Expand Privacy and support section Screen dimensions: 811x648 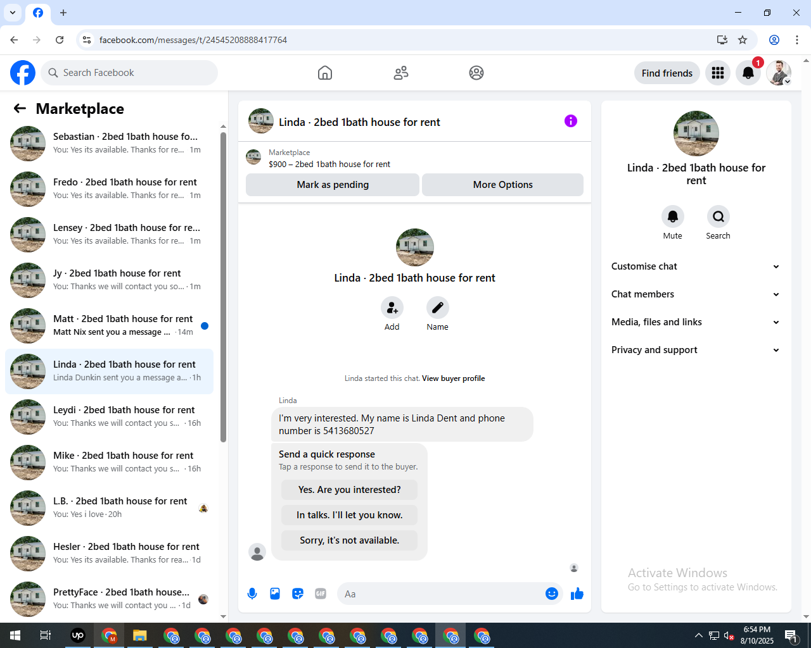tap(696, 350)
